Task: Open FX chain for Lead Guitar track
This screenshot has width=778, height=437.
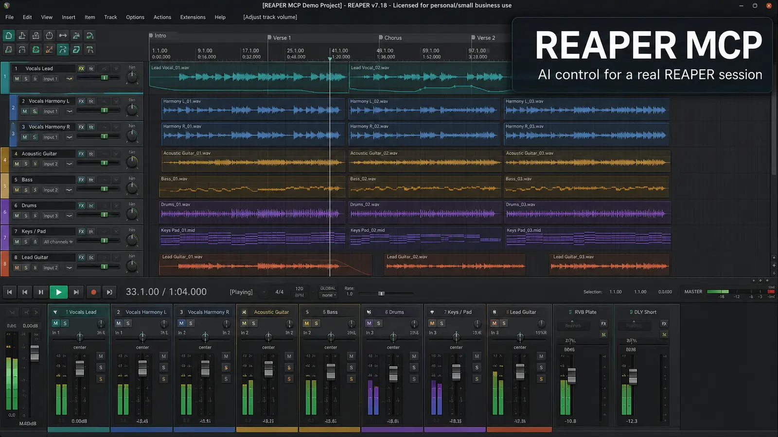Action: click(81, 257)
